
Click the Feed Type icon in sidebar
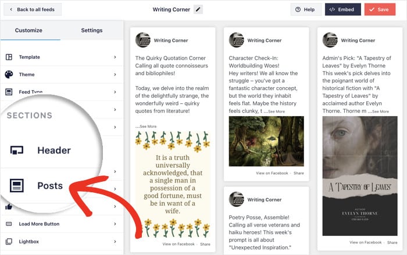(x=9, y=92)
